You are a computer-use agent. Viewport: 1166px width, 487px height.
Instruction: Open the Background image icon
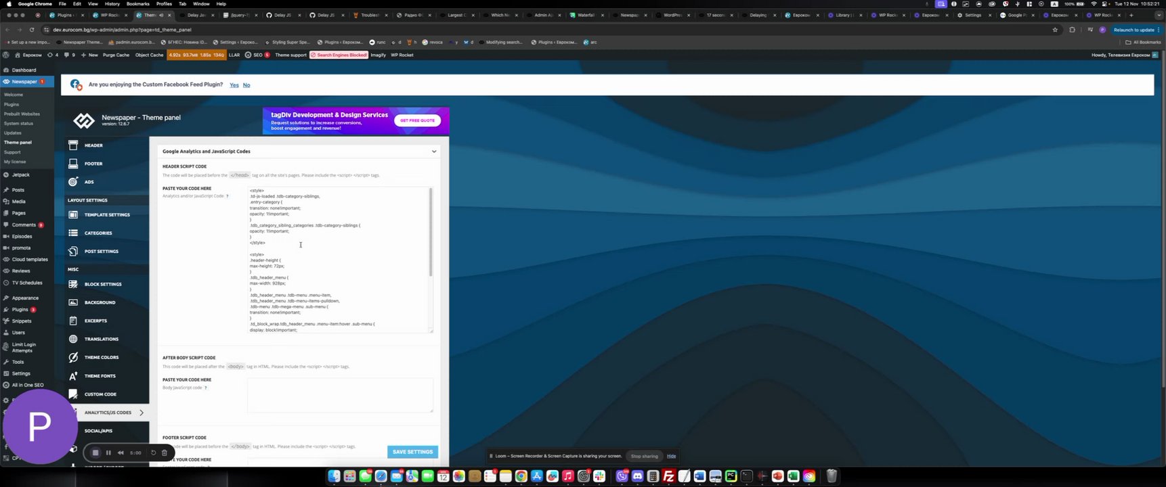(73, 302)
